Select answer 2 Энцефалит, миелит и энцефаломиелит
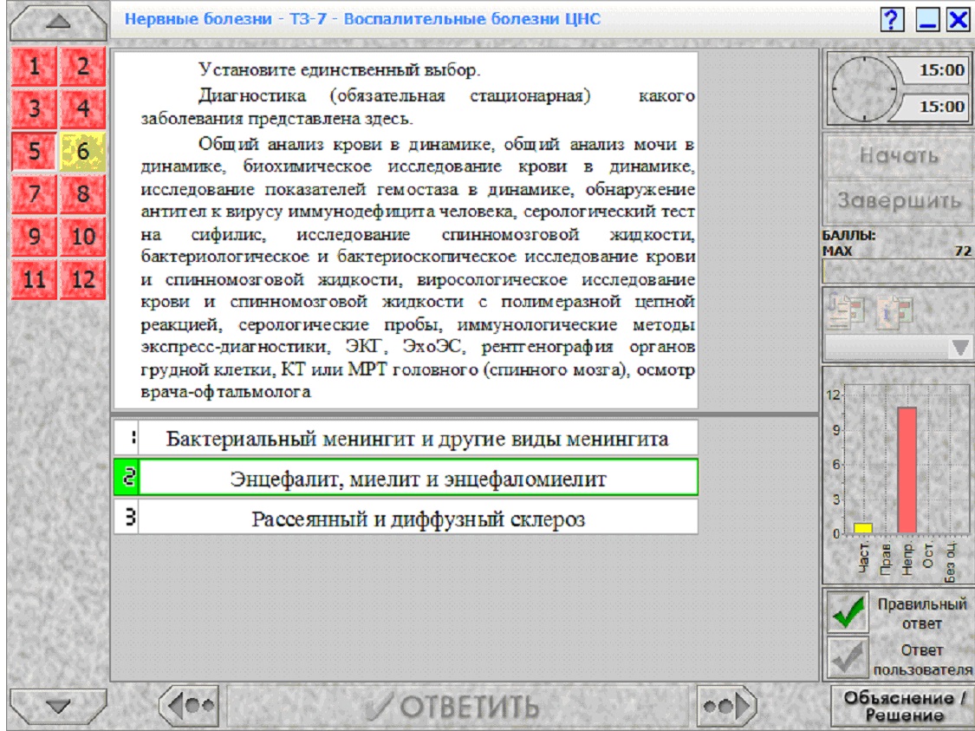The height and width of the screenshot is (731, 975). (x=406, y=478)
